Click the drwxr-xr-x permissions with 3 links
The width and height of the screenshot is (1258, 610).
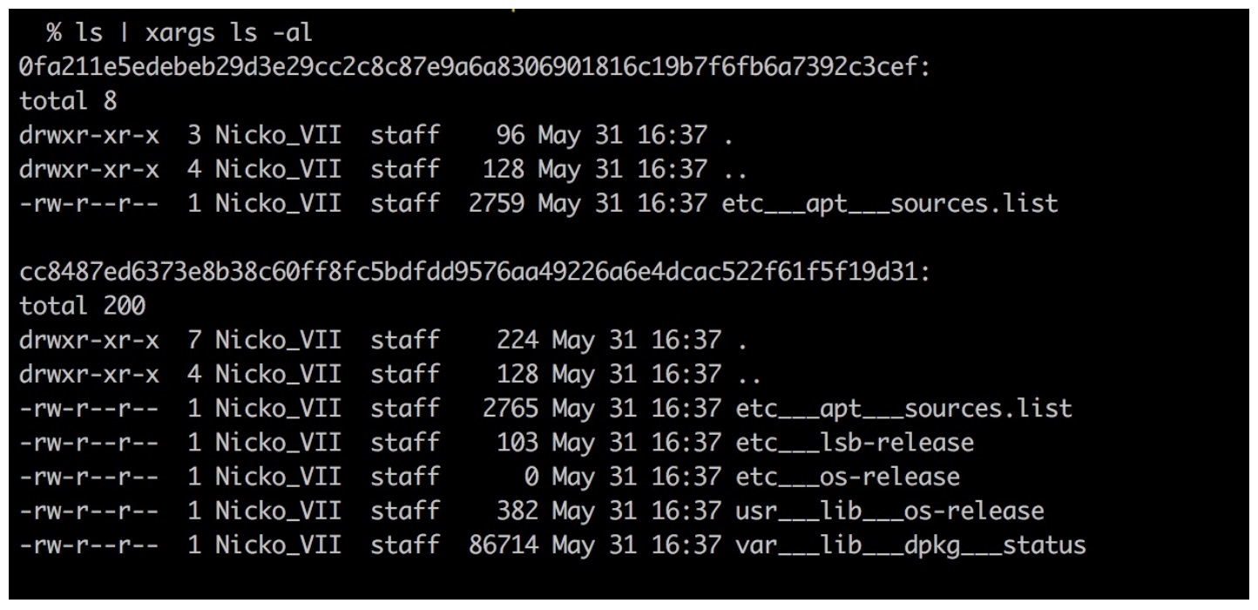point(89,135)
